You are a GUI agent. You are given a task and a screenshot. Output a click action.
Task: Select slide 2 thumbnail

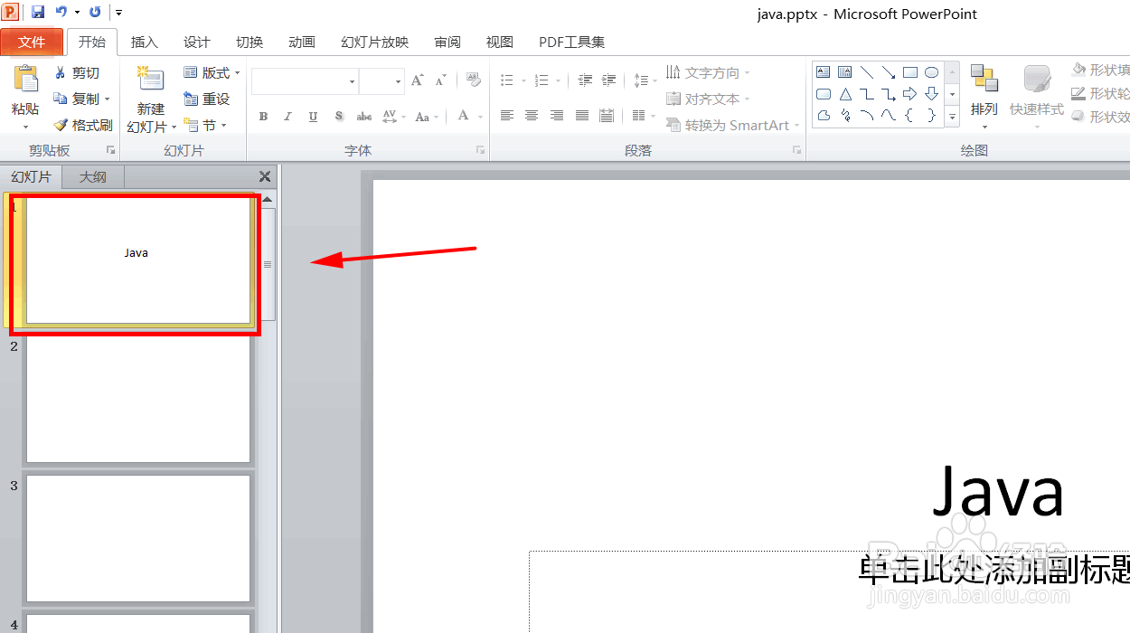tap(138, 399)
